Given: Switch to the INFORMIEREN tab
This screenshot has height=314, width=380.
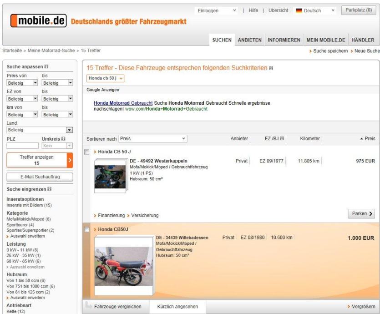Looking at the screenshot, I should [x=284, y=40].
